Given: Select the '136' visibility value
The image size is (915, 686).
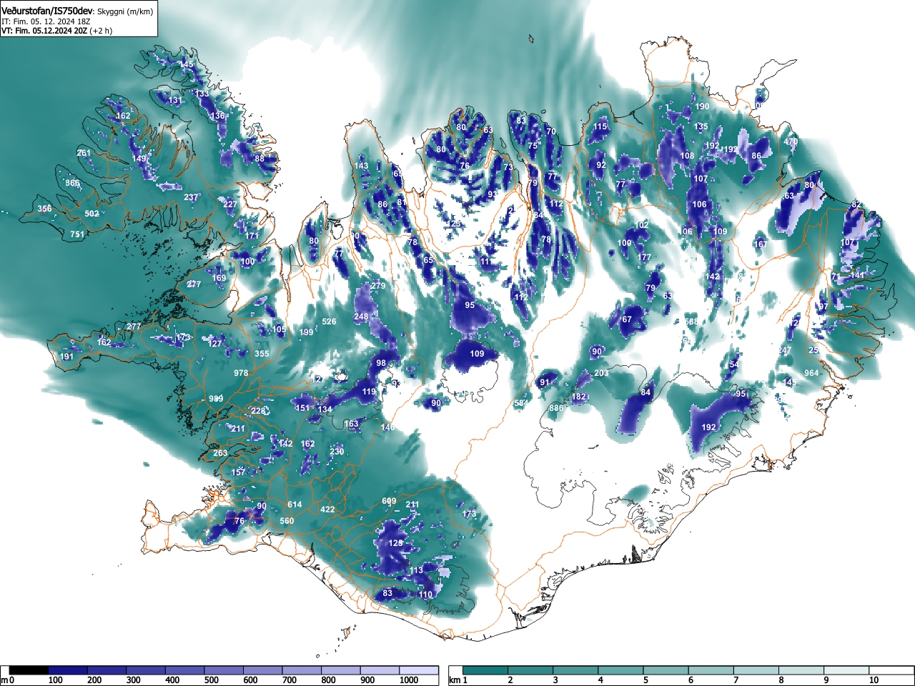Looking at the screenshot, I should tap(217, 116).
